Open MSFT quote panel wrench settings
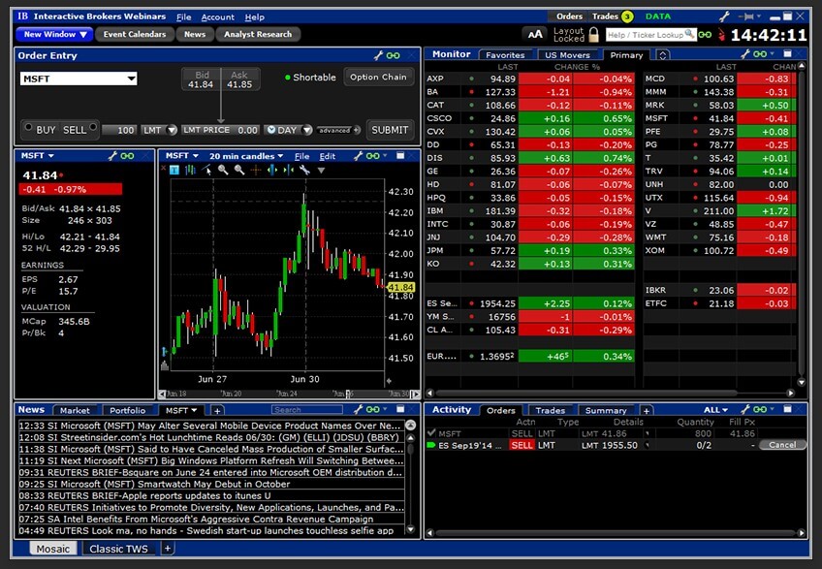The height and width of the screenshot is (569, 822). coord(112,156)
